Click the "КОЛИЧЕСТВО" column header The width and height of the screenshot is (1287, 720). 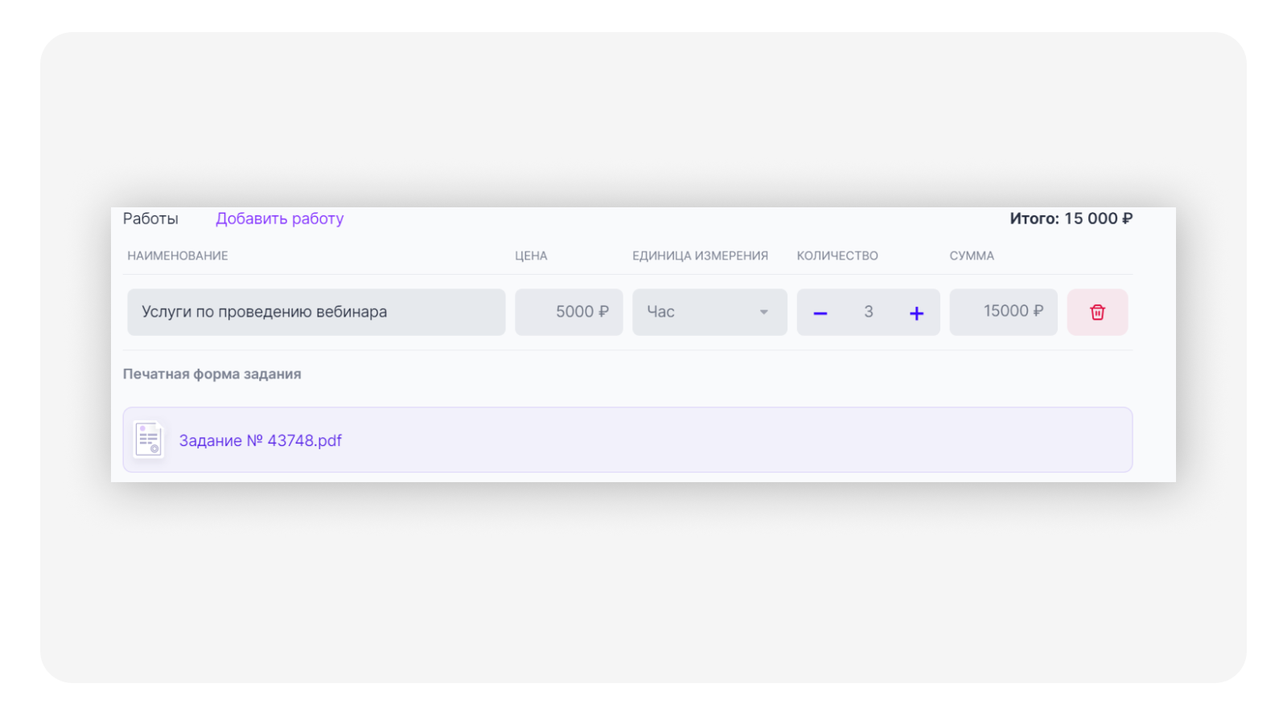(837, 256)
